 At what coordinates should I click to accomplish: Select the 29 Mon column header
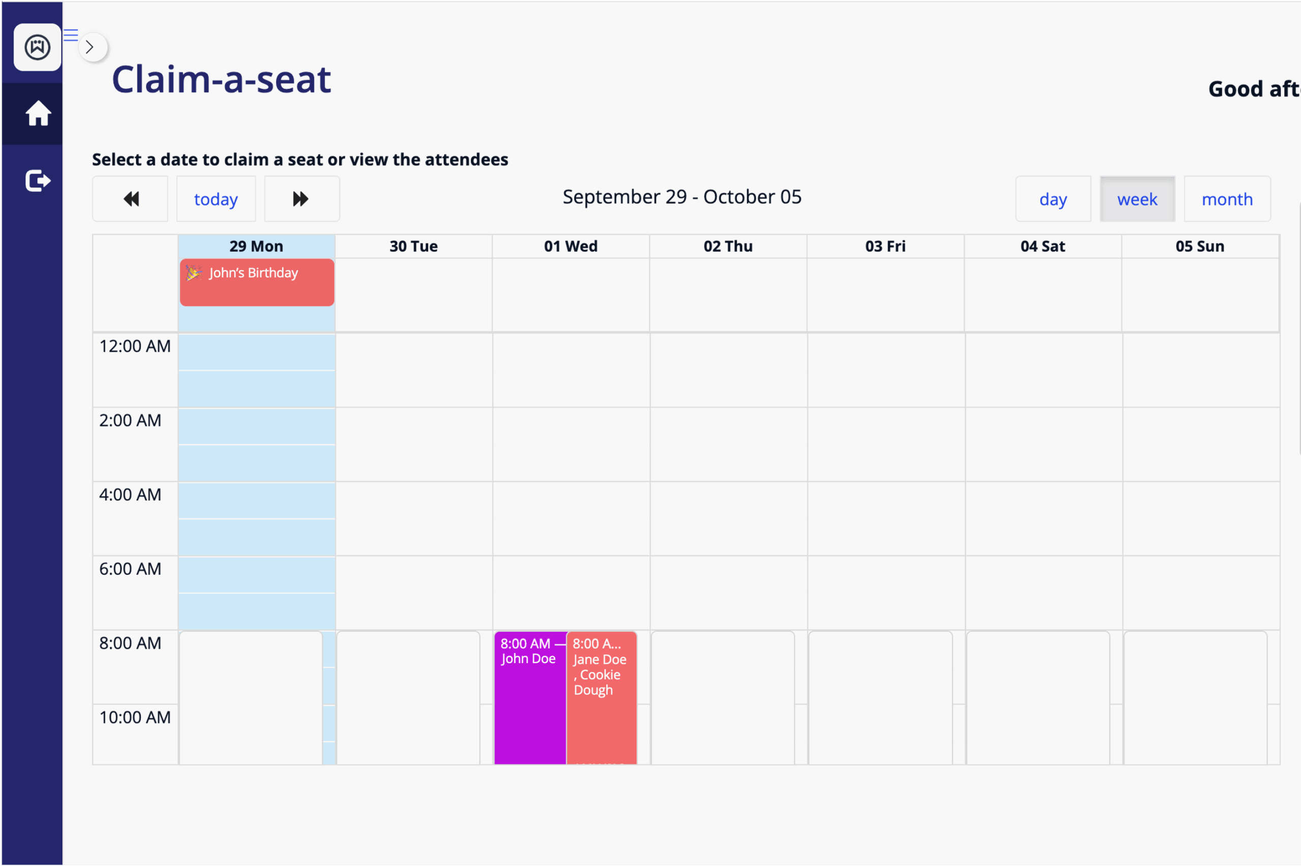(x=256, y=246)
